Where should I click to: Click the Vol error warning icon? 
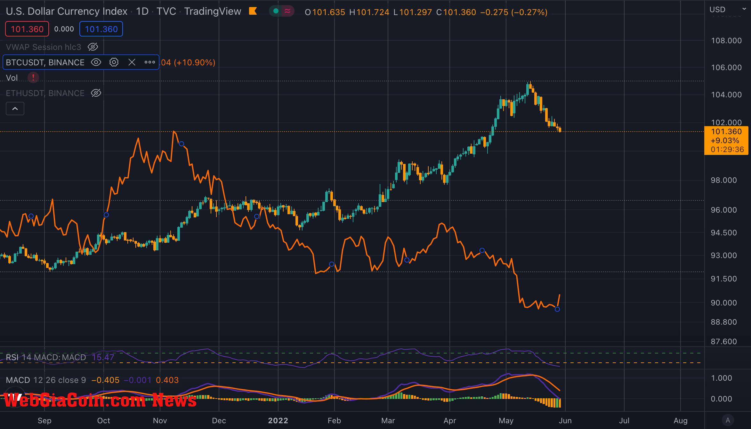pyautogui.click(x=33, y=77)
